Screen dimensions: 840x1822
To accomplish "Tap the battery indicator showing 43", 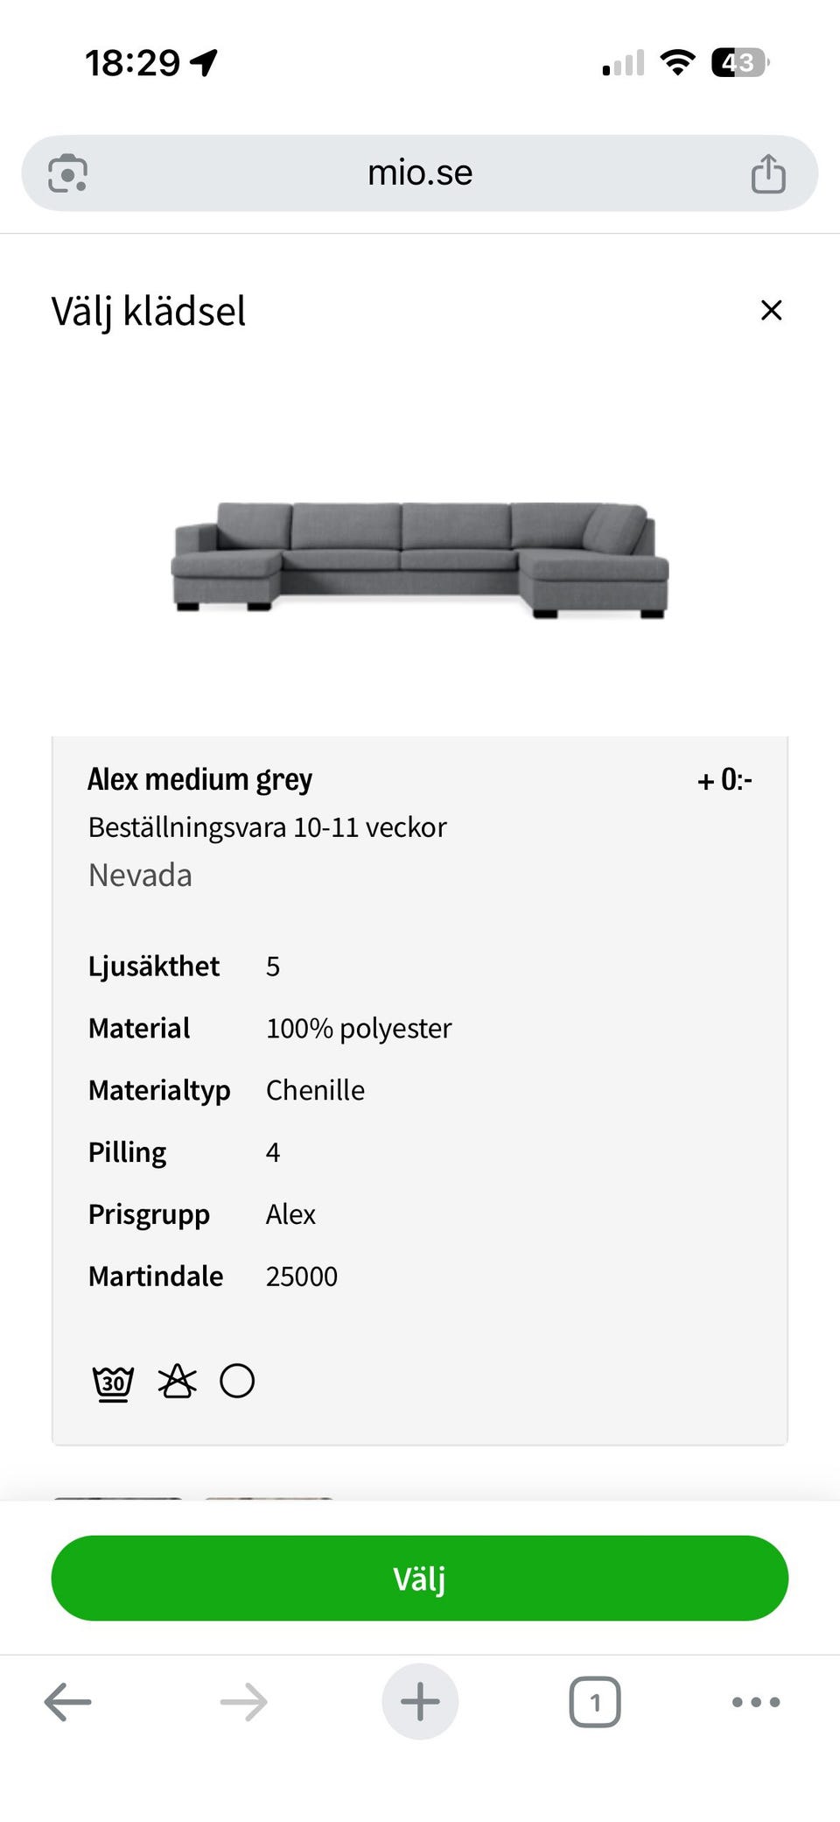I will (740, 62).
